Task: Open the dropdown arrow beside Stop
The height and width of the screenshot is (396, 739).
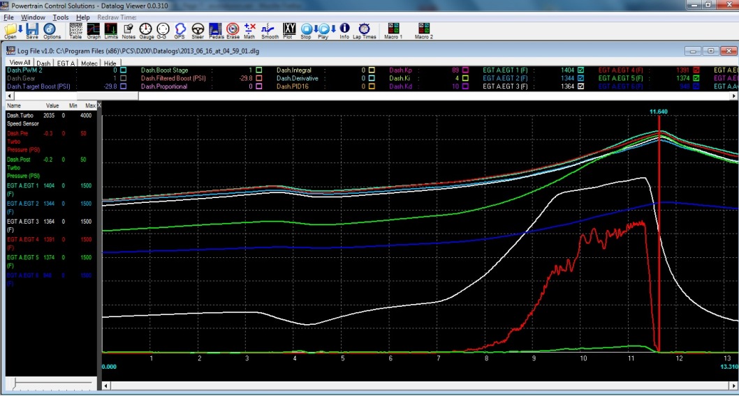Action: click(315, 29)
